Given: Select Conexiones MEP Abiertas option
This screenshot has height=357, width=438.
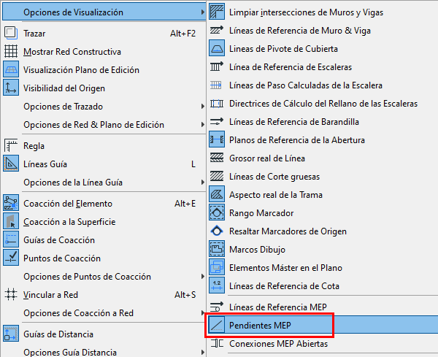Looking at the screenshot, I should (x=323, y=344).
